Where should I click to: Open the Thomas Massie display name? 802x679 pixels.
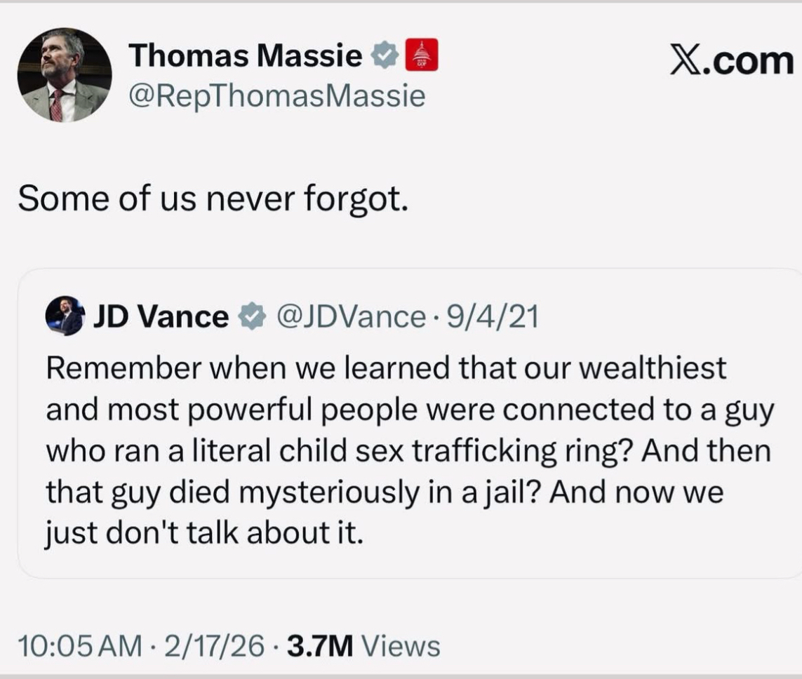coord(245,56)
